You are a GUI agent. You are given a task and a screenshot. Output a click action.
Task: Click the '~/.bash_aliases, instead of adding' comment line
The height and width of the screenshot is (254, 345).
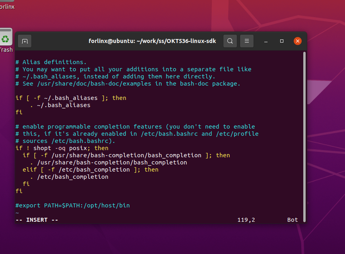(115, 76)
